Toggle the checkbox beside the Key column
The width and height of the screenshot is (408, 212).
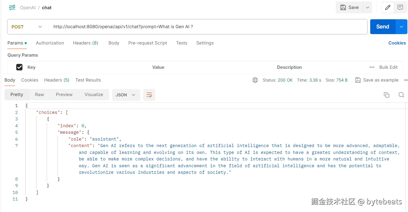click(19, 67)
